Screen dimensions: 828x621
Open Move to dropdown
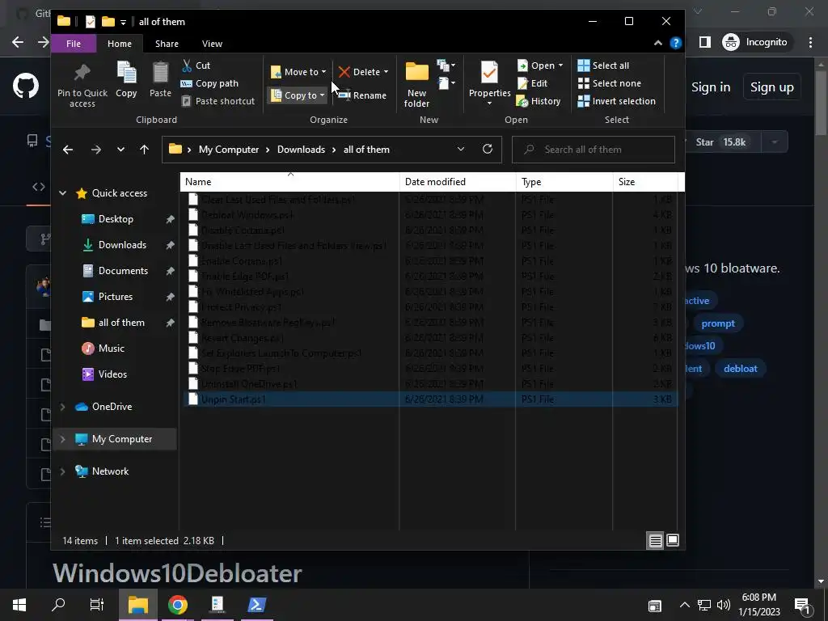tap(298, 72)
